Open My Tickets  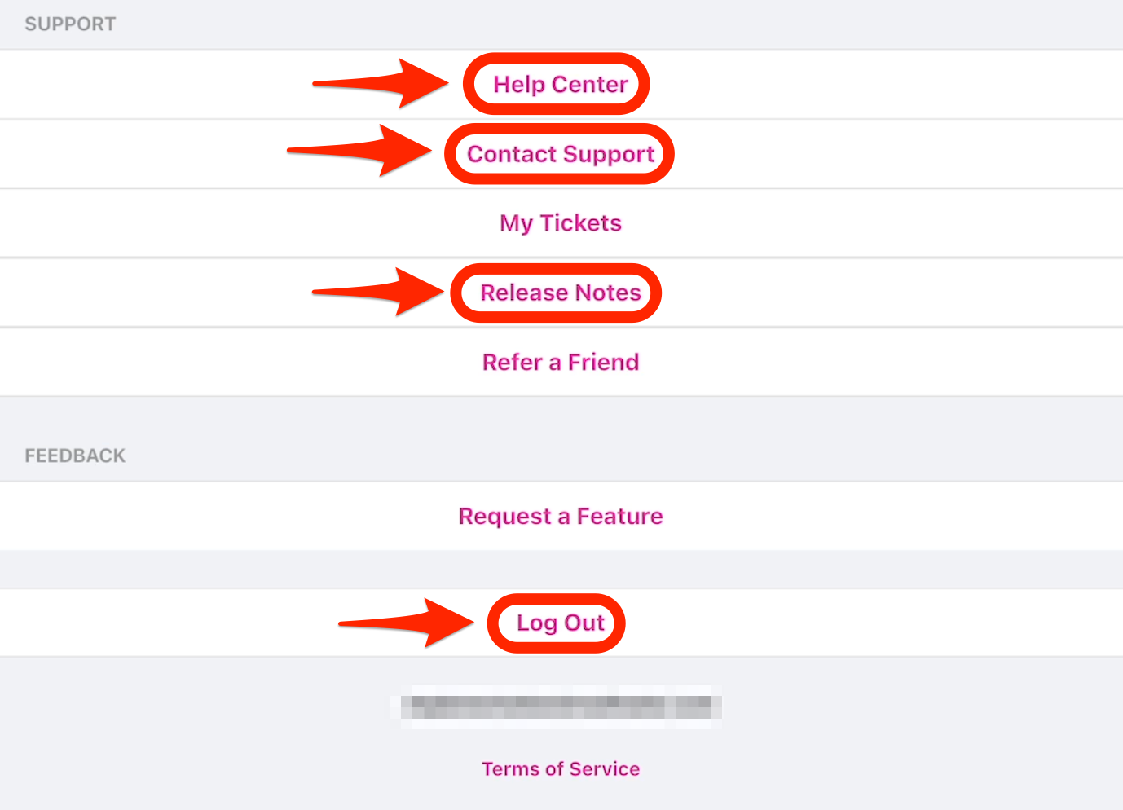tap(561, 223)
